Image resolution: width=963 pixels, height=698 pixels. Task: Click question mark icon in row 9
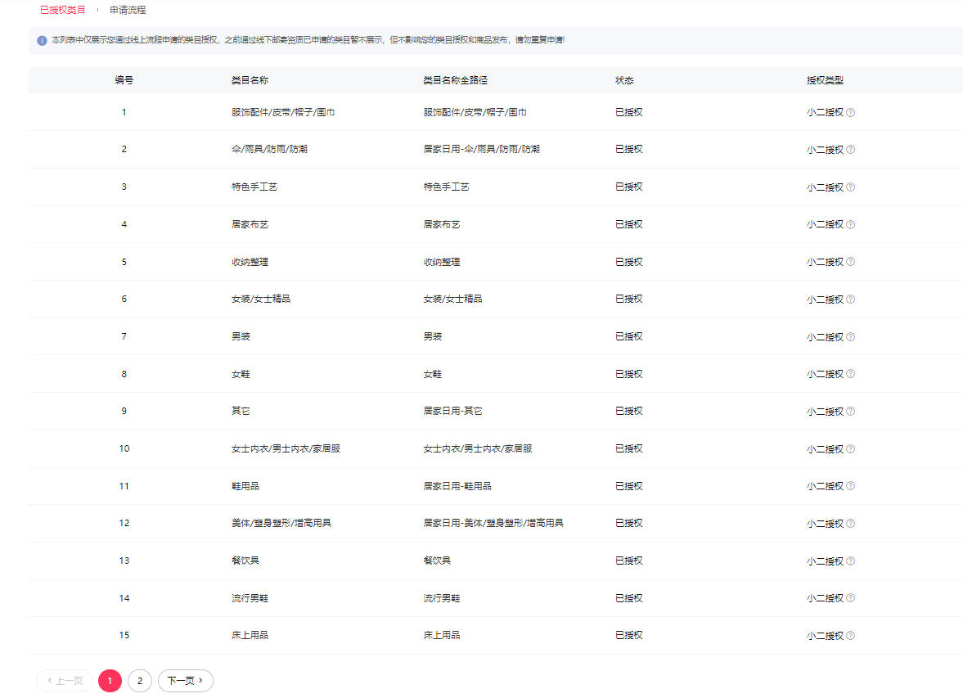851,412
